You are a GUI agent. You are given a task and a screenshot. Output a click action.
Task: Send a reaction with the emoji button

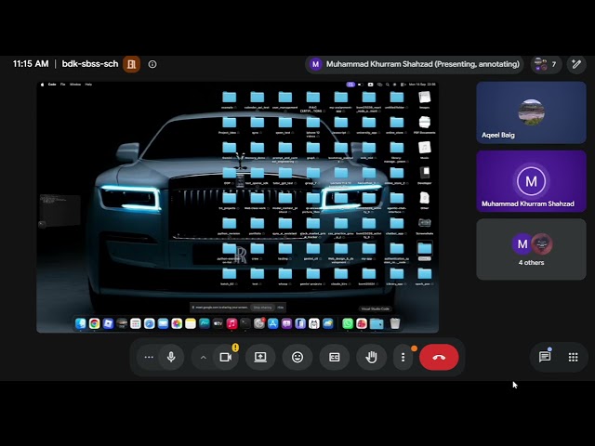(297, 357)
